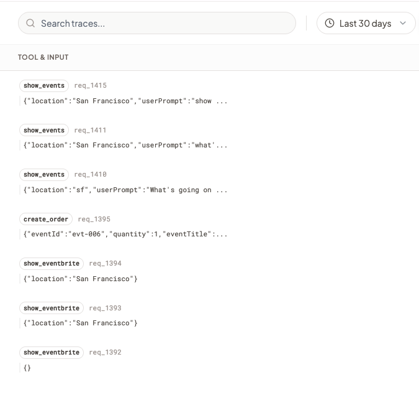Click the show_eventbrite tag for req_1394
This screenshot has height=395, width=419.
[x=52, y=264]
